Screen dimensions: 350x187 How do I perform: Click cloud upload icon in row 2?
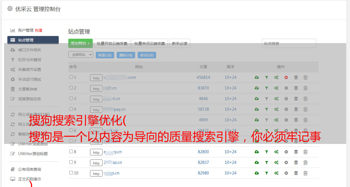pos(257,88)
